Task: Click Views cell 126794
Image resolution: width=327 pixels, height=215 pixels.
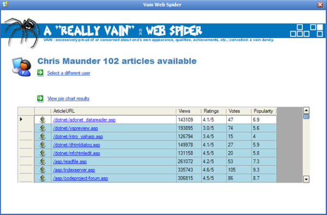Action: (x=189, y=137)
